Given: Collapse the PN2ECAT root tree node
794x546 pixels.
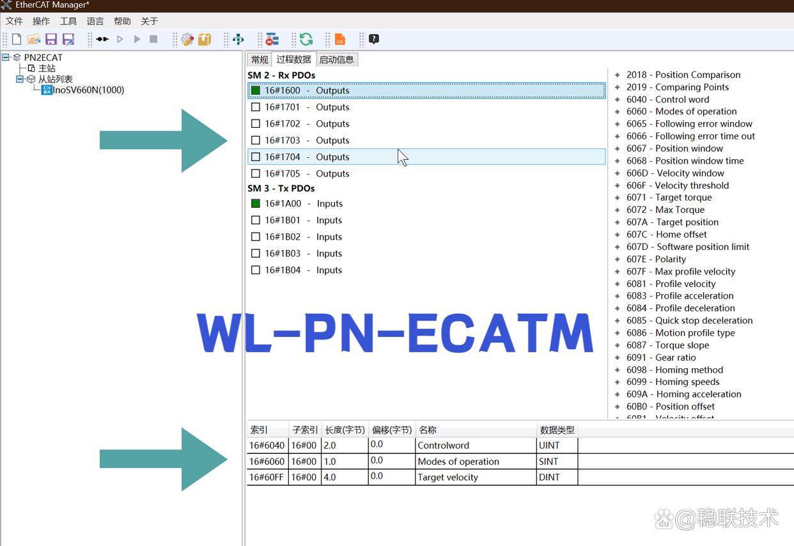Looking at the screenshot, I should pyautogui.click(x=6, y=58).
